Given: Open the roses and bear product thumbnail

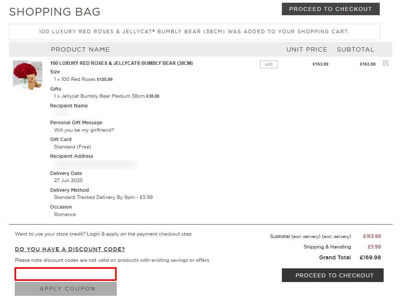Looking at the screenshot, I should (27, 75).
